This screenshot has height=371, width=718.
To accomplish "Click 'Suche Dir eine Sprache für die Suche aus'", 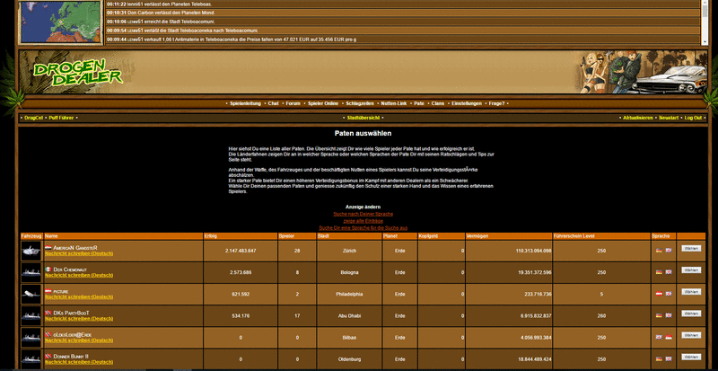I will (x=363, y=228).
